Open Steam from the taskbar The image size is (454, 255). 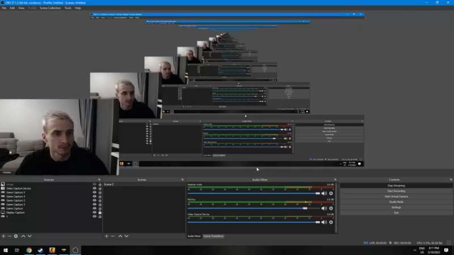pos(40,250)
